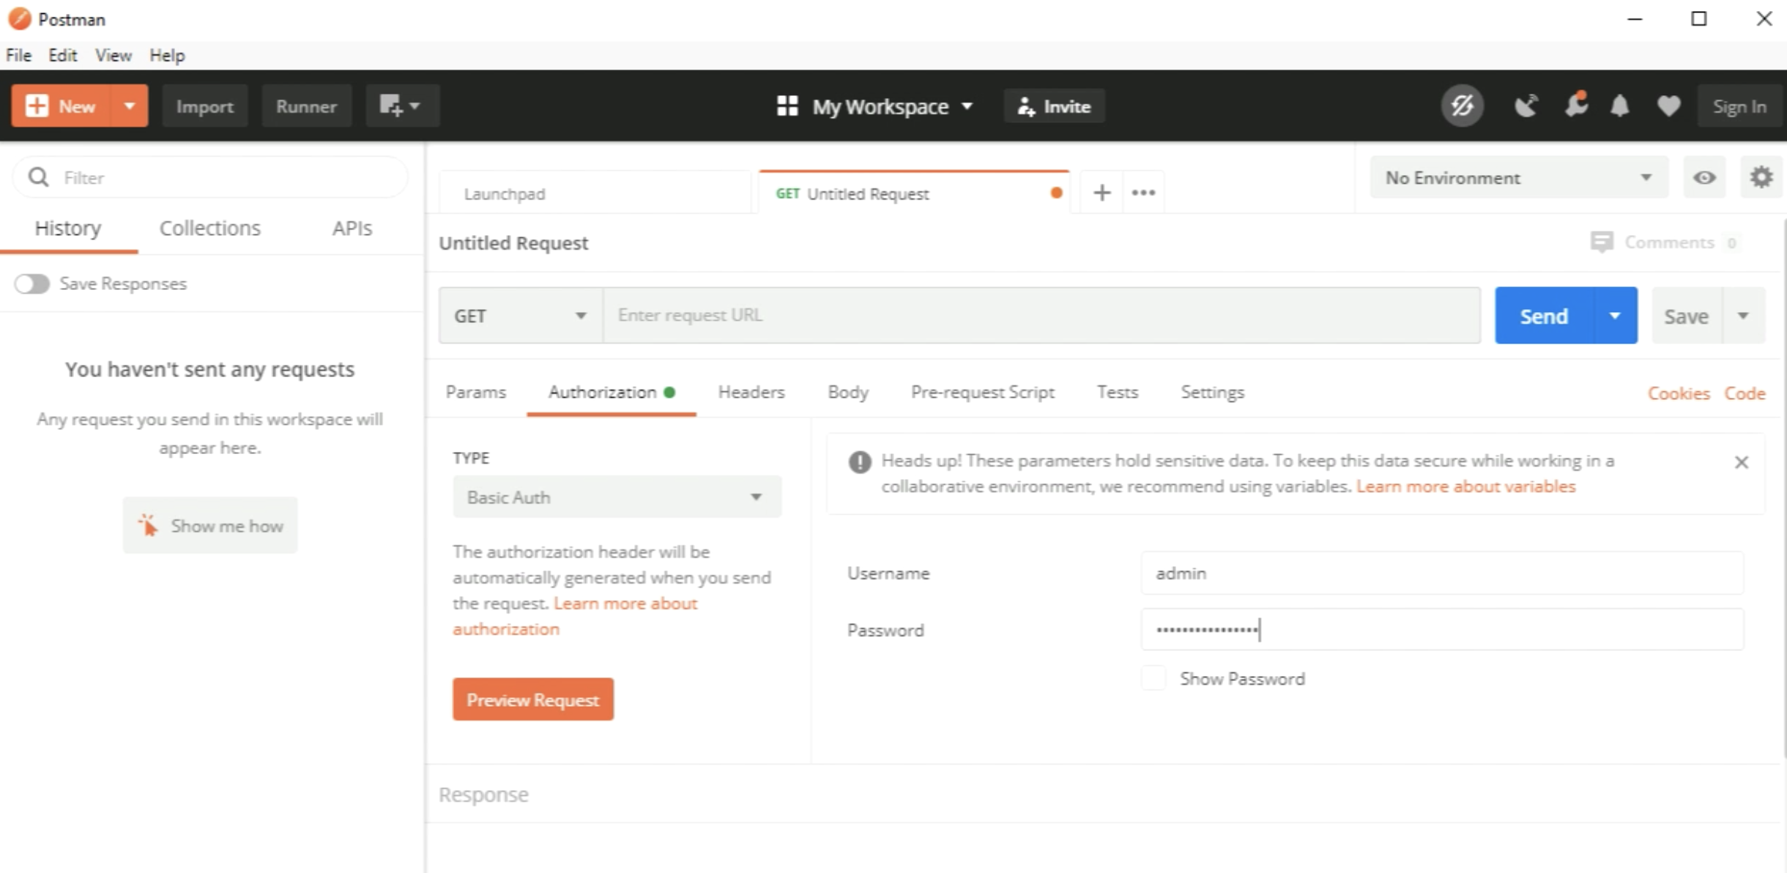Click the wrench settings icon in header
Viewport: 1787px width, 873px height.
coord(1575,105)
